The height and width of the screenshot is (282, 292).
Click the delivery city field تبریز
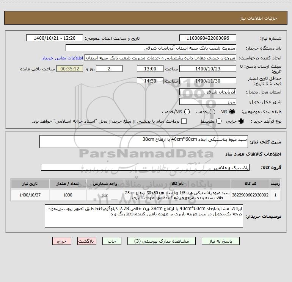(208, 102)
